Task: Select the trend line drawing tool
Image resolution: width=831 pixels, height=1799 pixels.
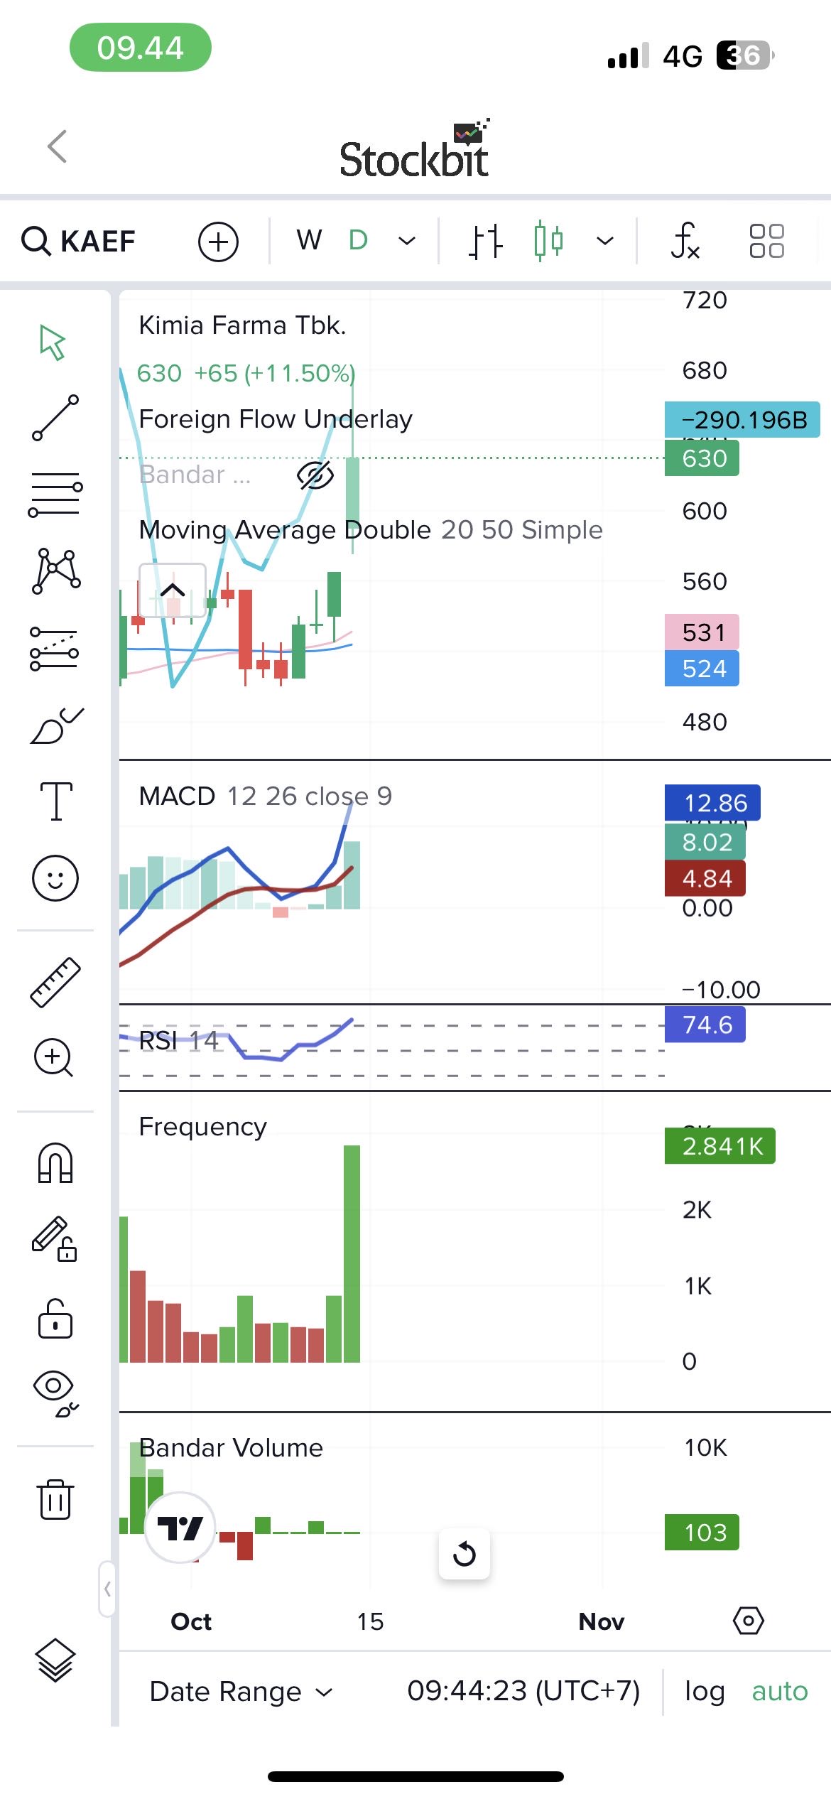Action: point(55,418)
